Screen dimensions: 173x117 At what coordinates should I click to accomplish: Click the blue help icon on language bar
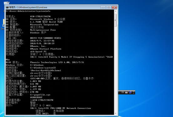[x=130, y=92]
